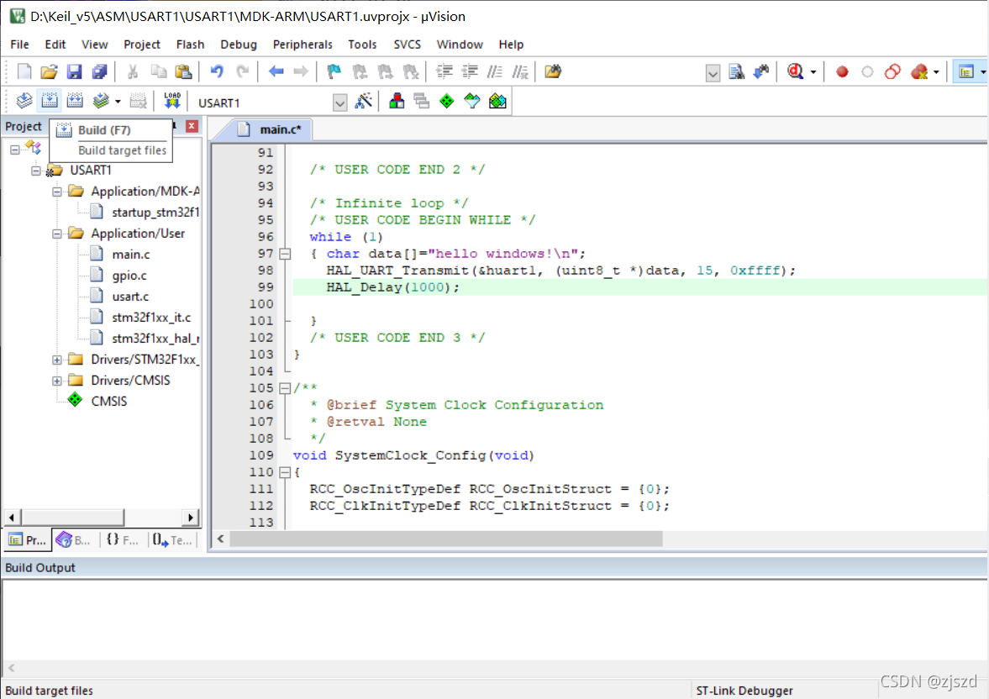Collapse the comment fold at line 105

pyautogui.click(x=285, y=388)
